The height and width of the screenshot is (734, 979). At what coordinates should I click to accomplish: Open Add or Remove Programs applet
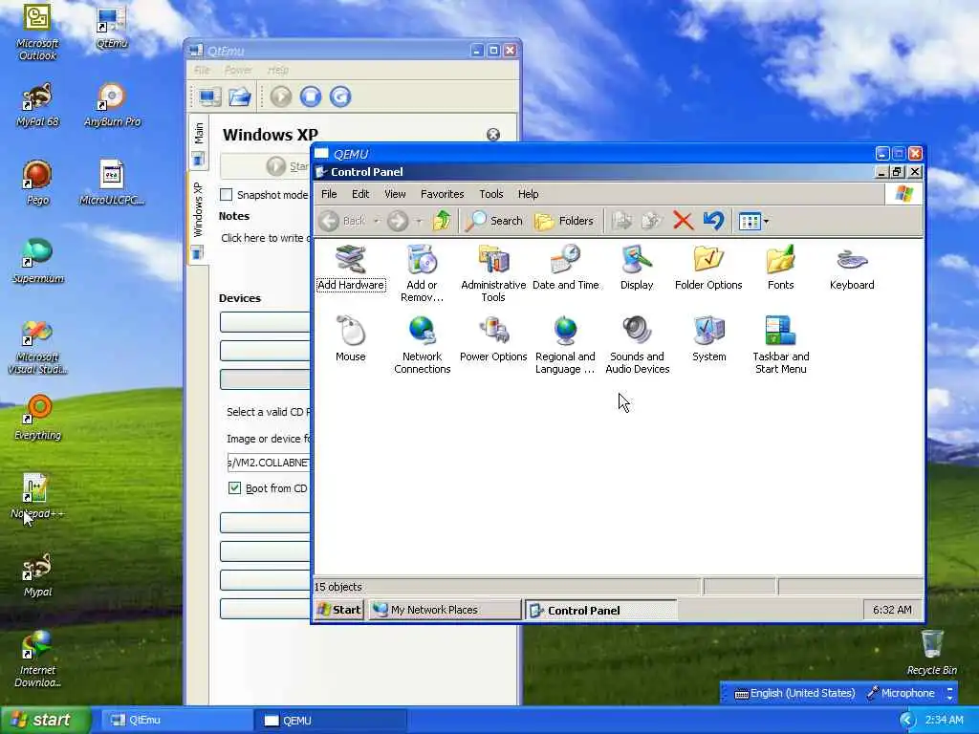click(x=422, y=273)
